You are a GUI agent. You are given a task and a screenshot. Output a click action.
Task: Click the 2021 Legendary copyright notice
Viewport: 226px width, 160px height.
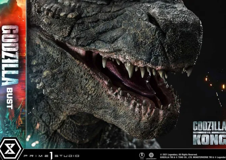click(x=182, y=154)
